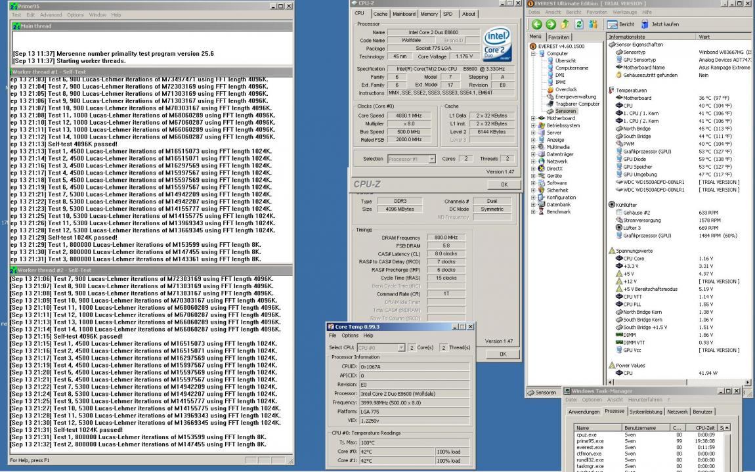Click the Temperaturen thermometer icon
Screen dimensions: 755x472
(611, 90)
